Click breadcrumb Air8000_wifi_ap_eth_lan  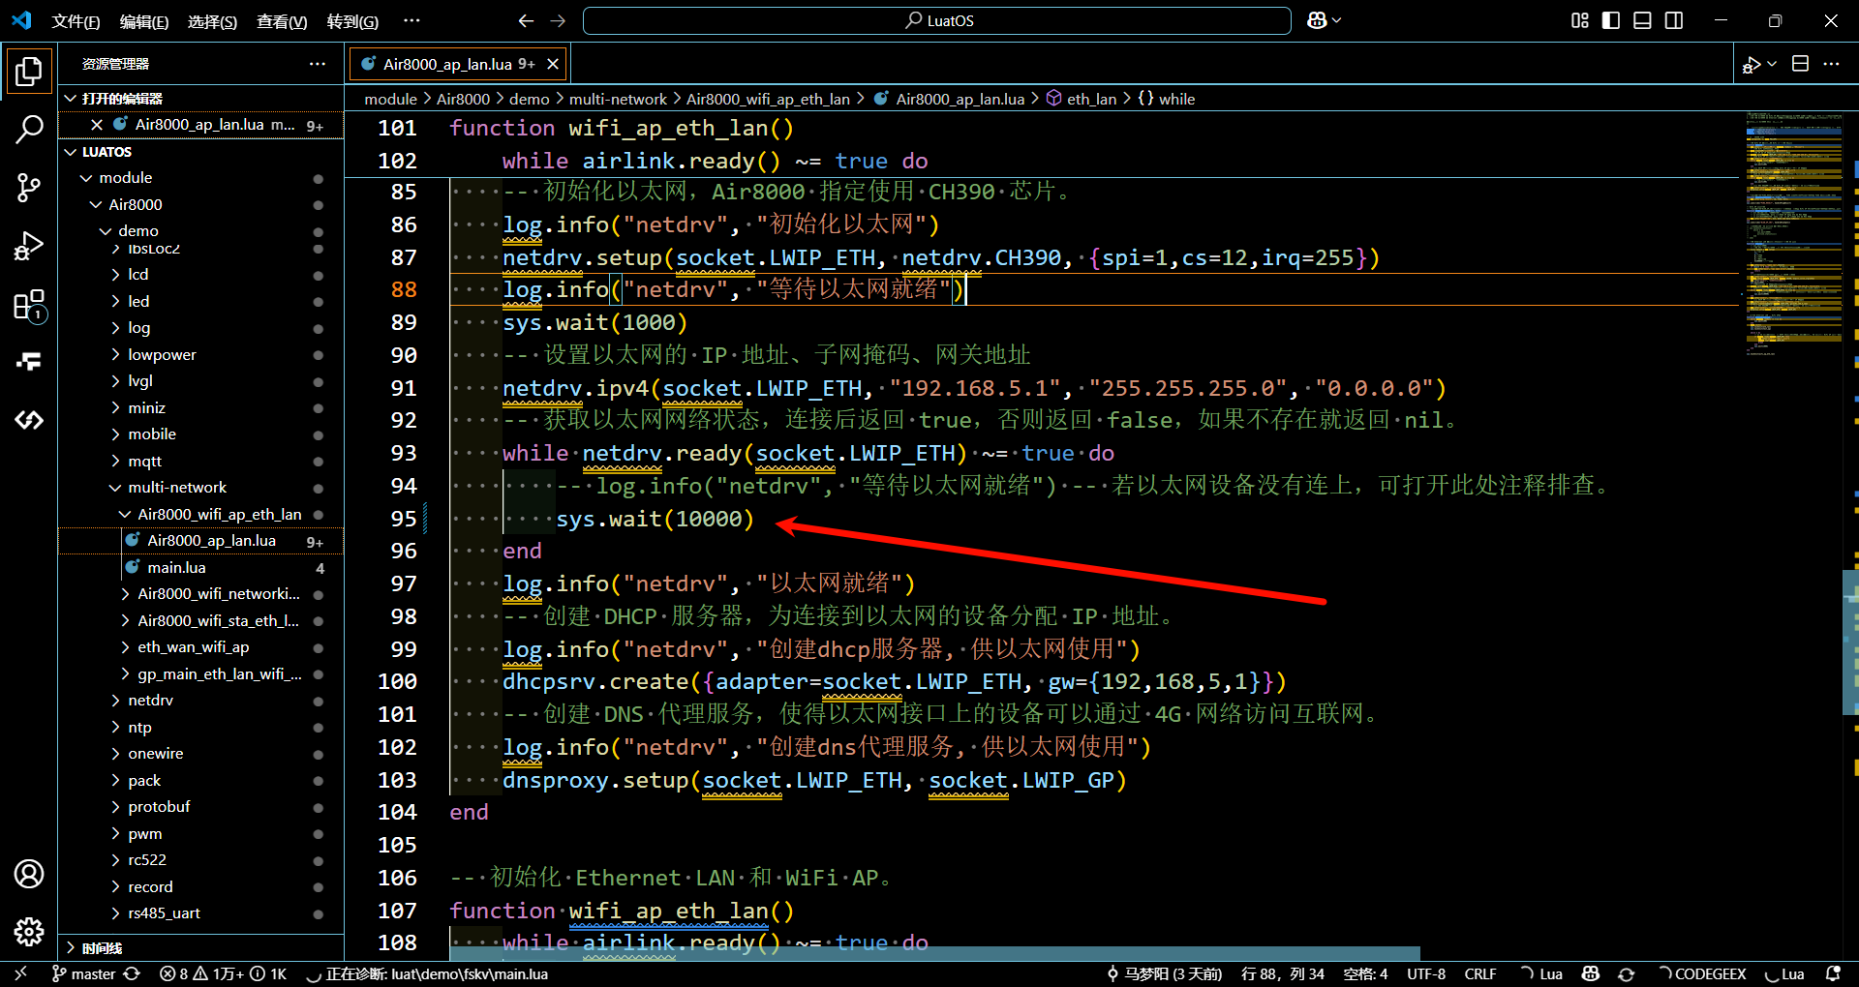point(768,99)
